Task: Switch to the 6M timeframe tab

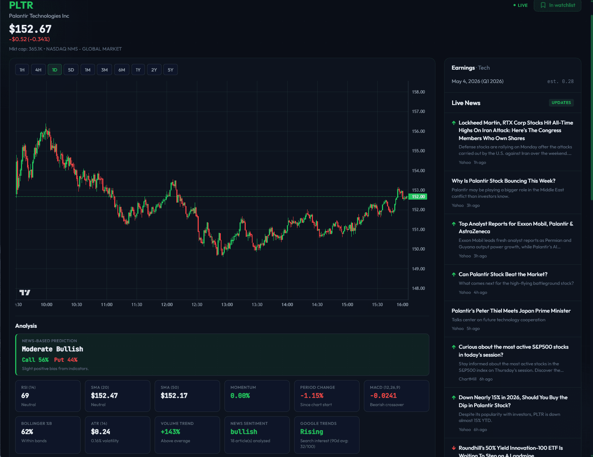Action: point(121,69)
